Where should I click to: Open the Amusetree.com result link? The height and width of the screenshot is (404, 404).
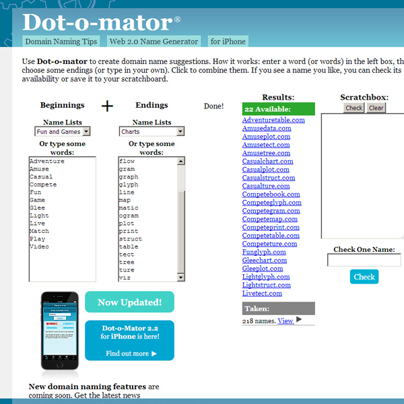pyautogui.click(x=266, y=153)
